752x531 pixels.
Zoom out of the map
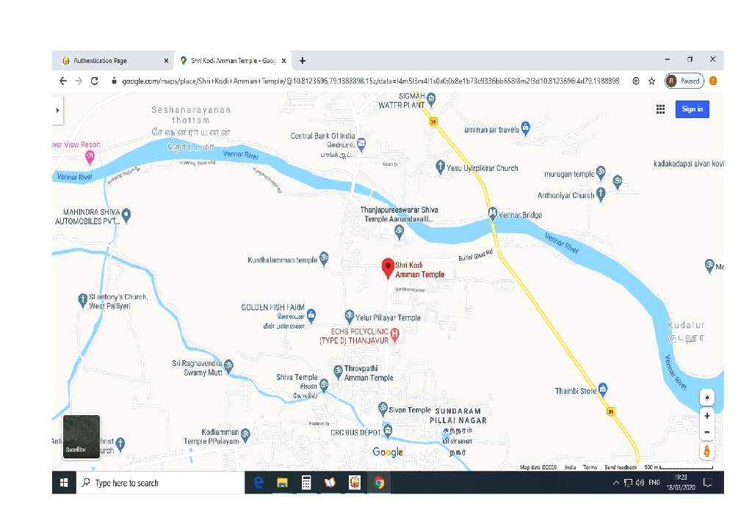(x=707, y=432)
